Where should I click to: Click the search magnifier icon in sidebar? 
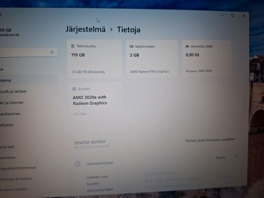pyautogui.click(x=52, y=52)
